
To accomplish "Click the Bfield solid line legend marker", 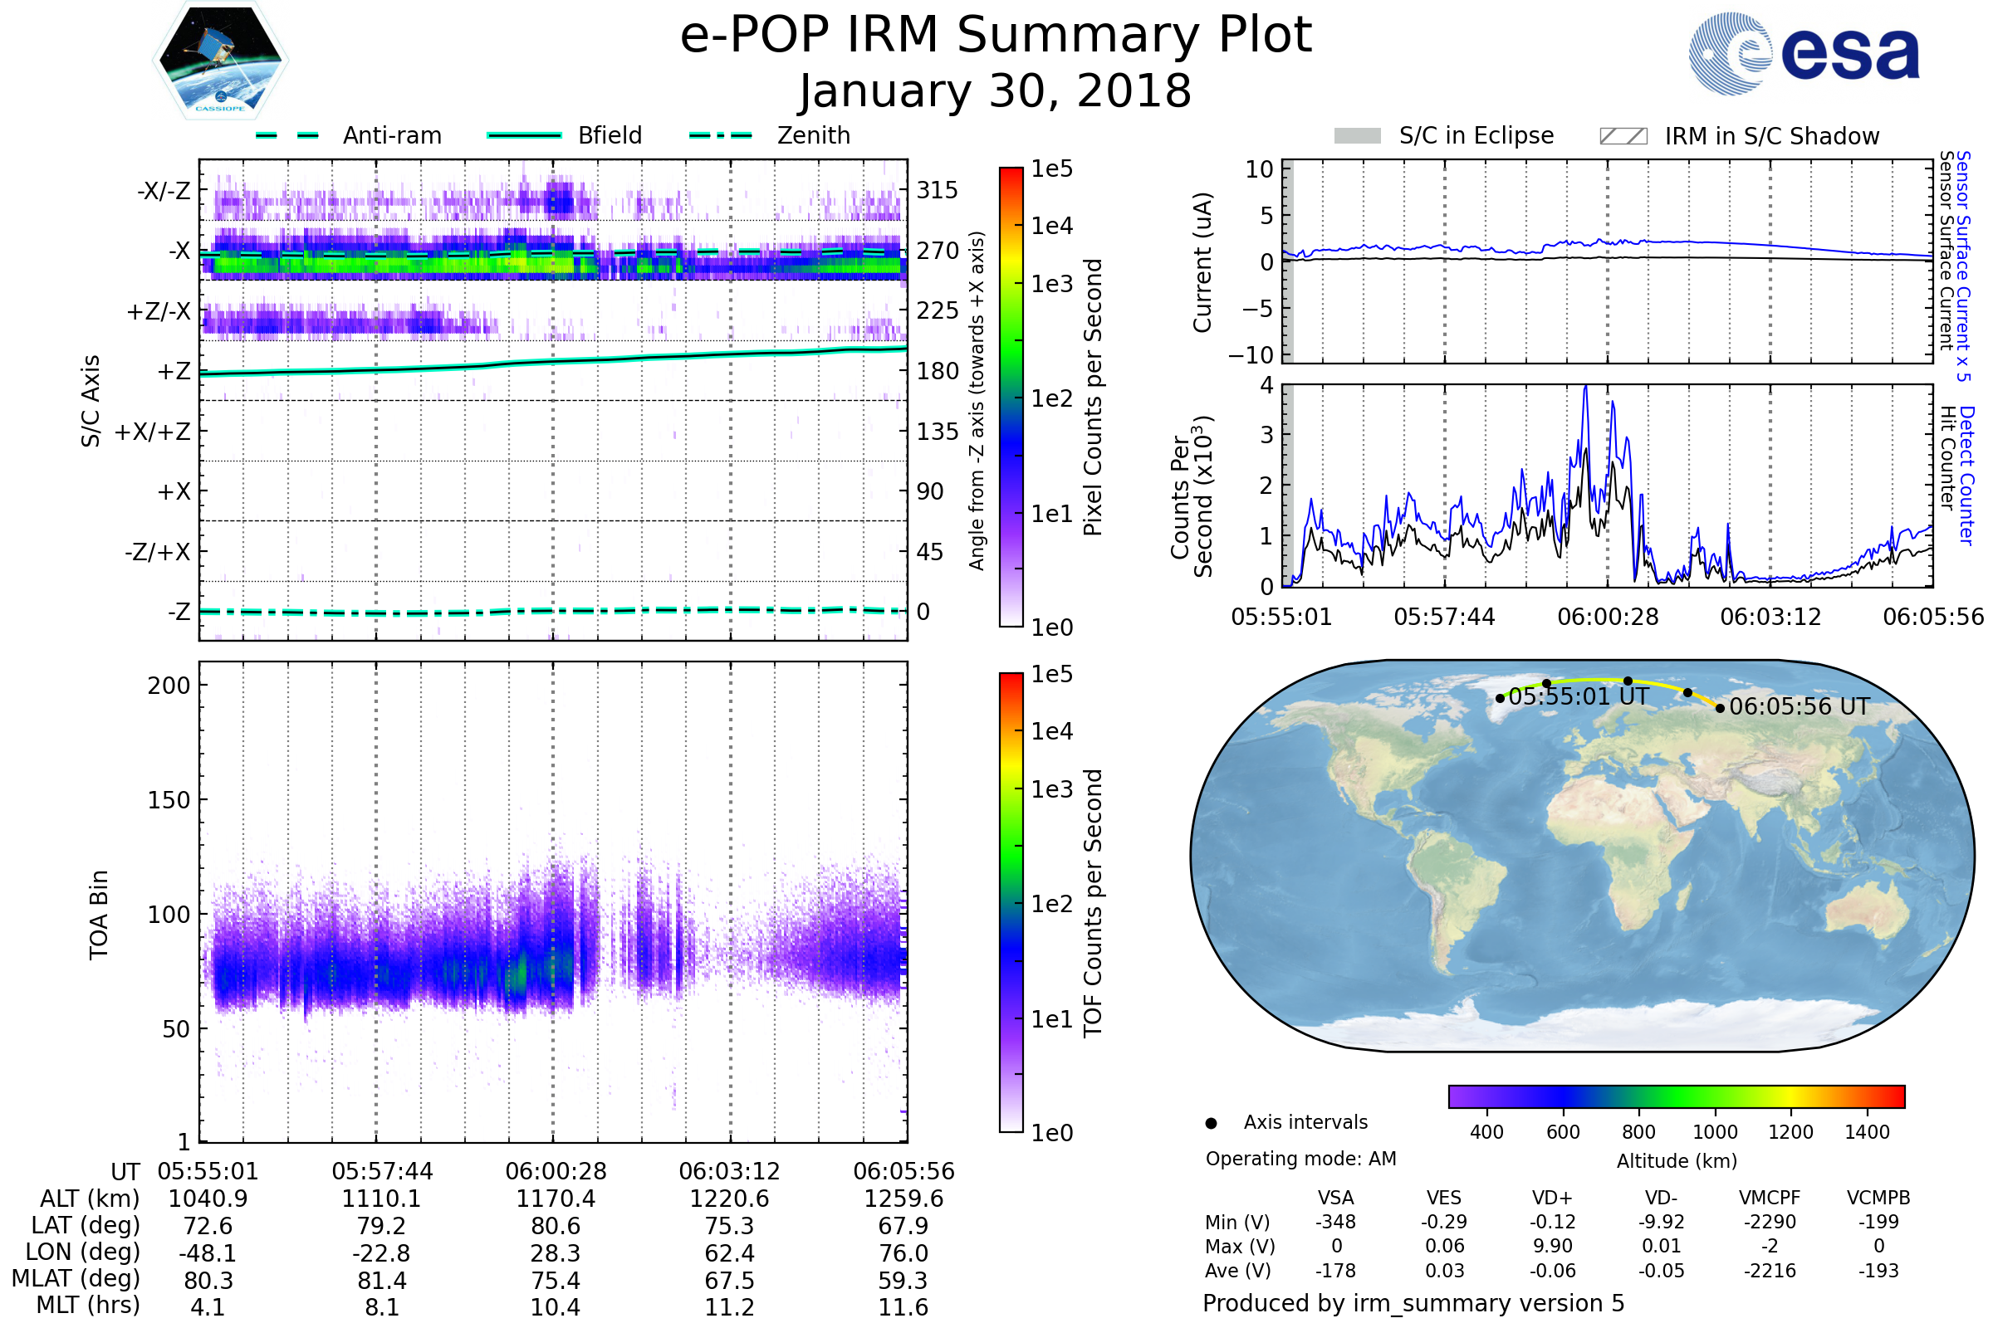I will [524, 135].
